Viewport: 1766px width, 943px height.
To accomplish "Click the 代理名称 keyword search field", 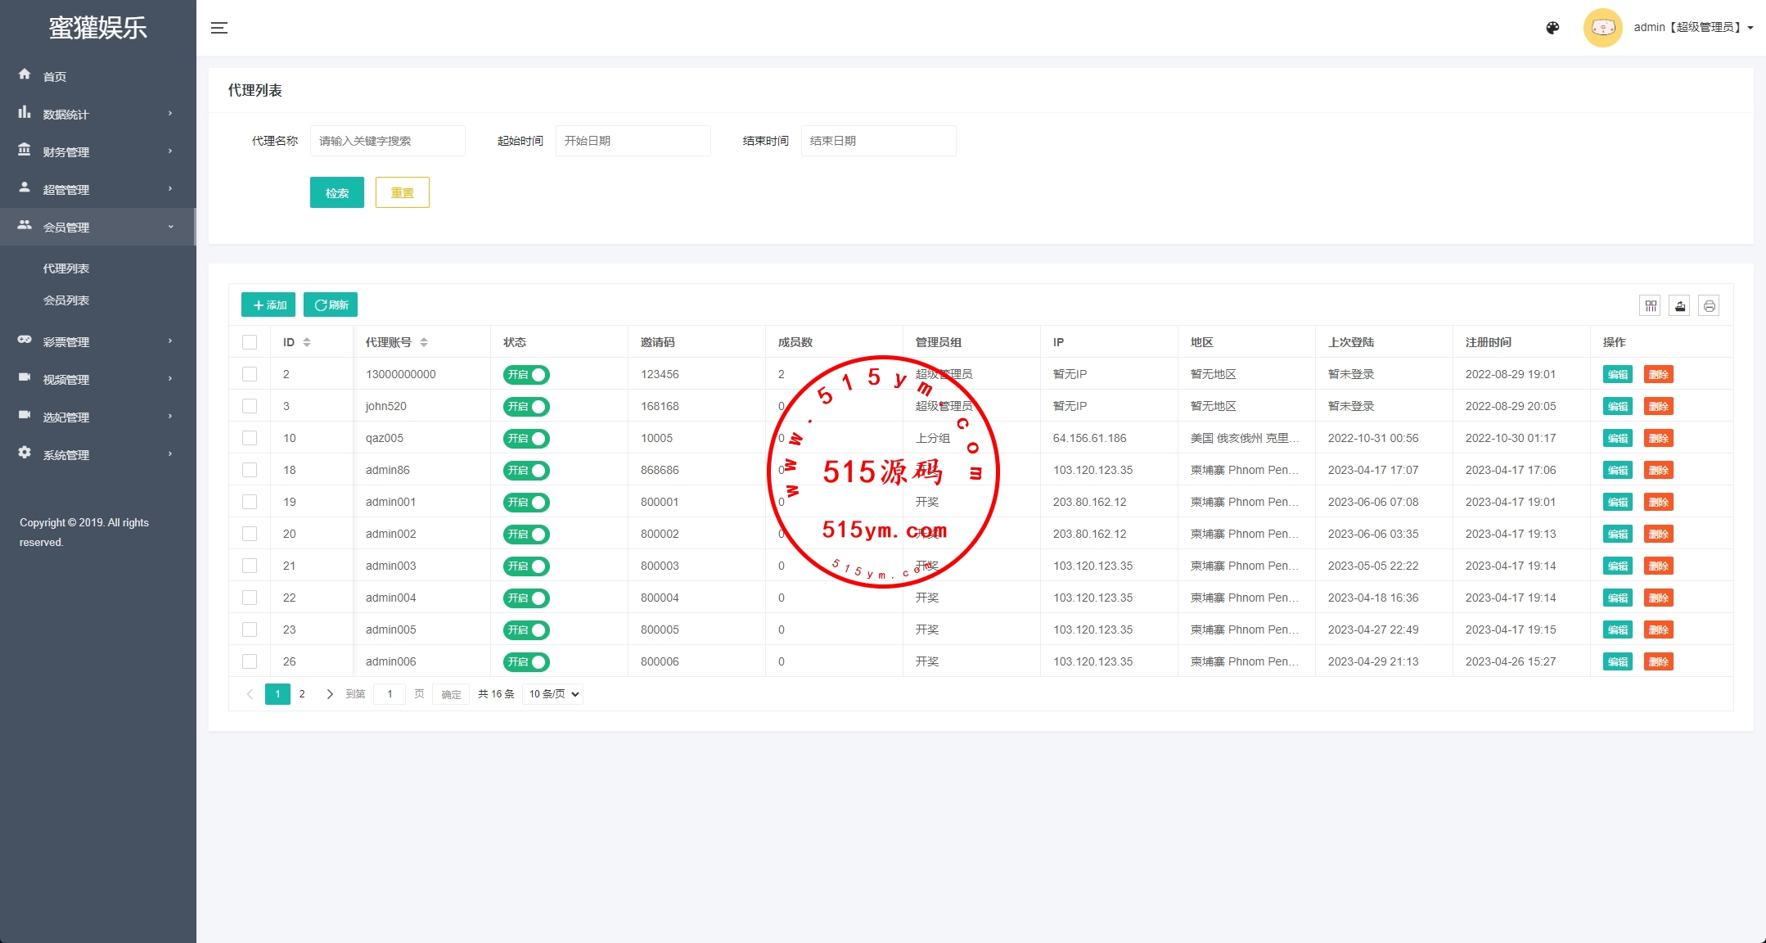I will 387,141.
